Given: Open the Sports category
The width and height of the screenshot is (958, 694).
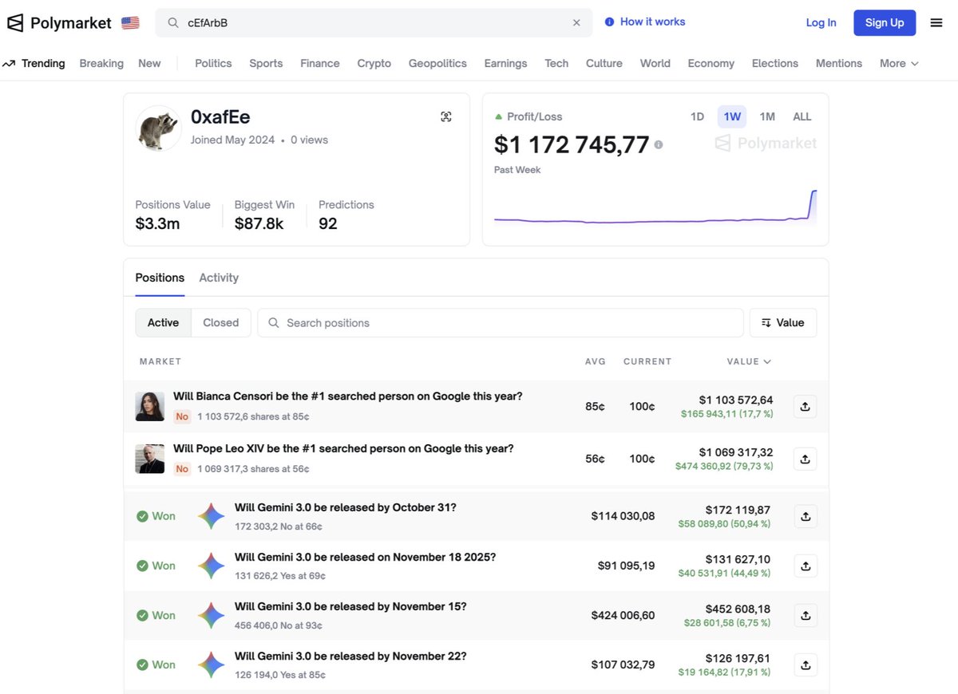Looking at the screenshot, I should click(x=266, y=64).
